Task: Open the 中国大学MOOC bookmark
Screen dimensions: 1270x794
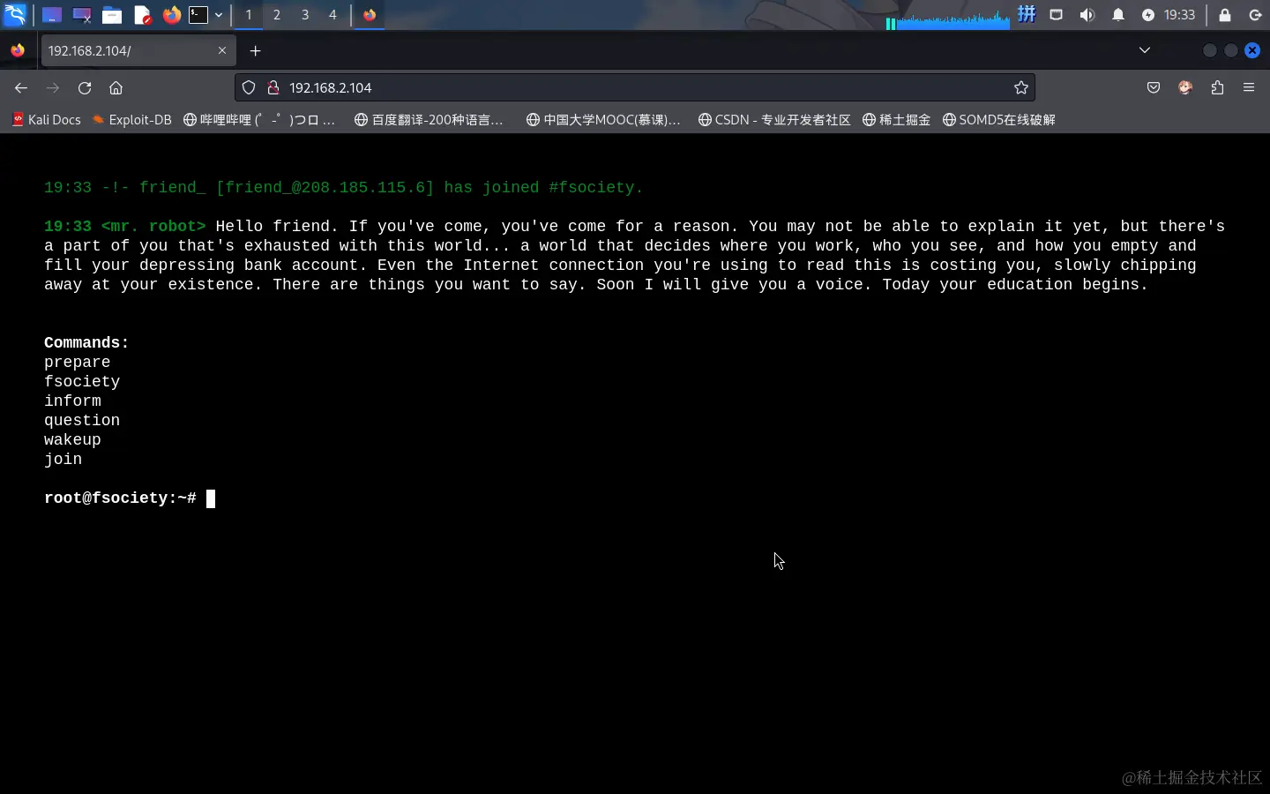Action: pos(603,120)
